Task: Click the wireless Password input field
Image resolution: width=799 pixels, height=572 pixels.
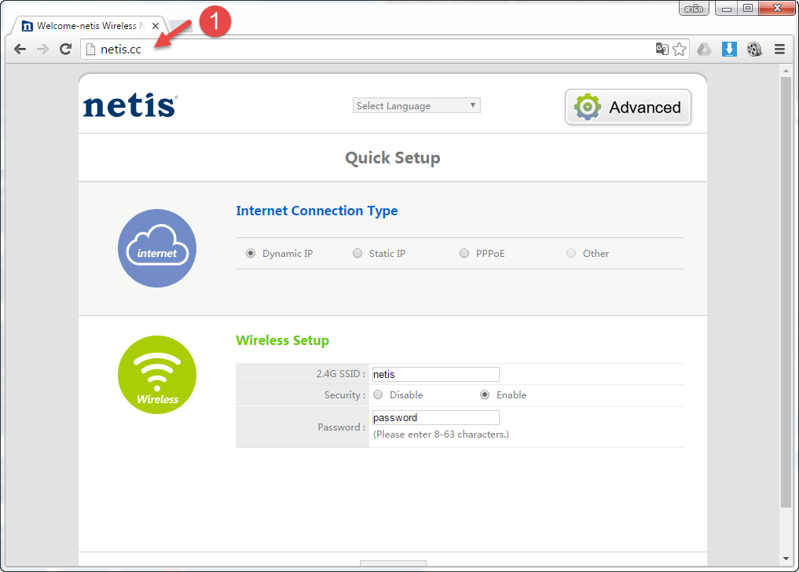Action: click(436, 417)
